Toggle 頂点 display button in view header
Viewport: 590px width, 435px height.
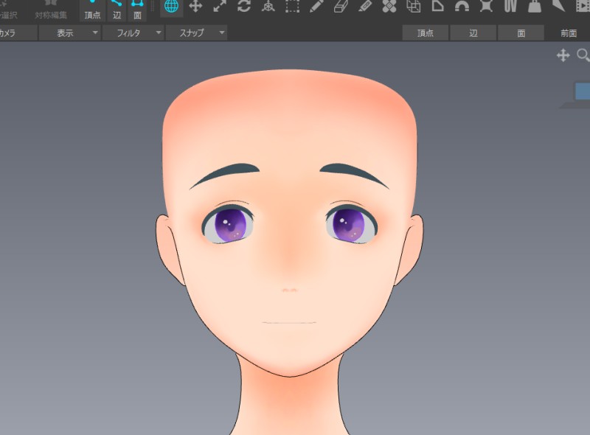pos(426,33)
